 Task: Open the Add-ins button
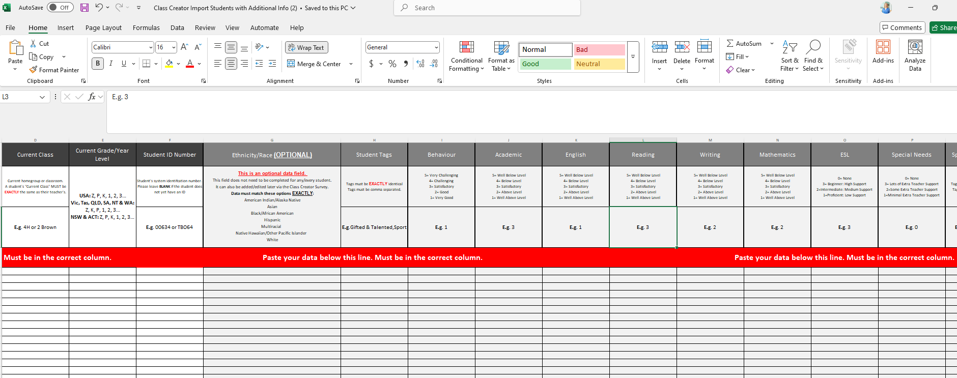(x=883, y=51)
